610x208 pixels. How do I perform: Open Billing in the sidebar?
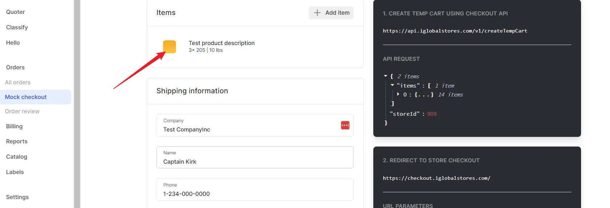click(14, 126)
